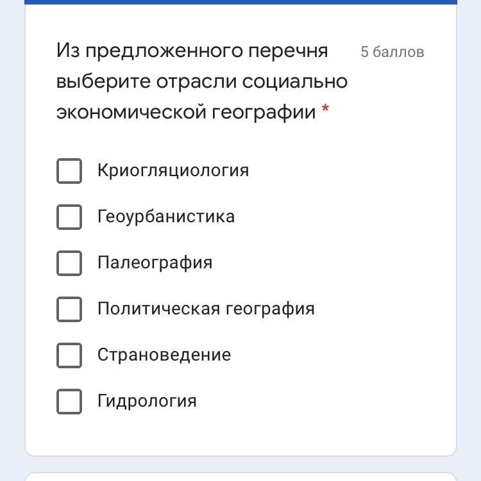The height and width of the screenshot is (481, 481).
Task: Click the Палеография option label text
Action: click(x=155, y=263)
